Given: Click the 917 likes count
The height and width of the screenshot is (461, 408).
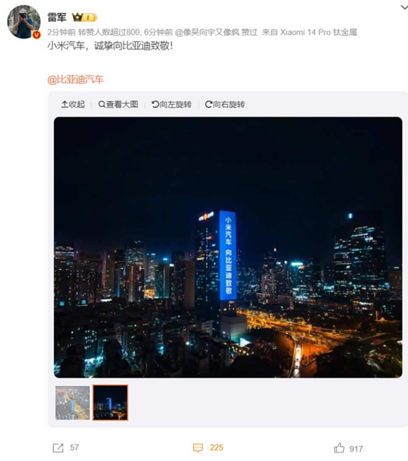Looking at the screenshot, I should click(356, 449).
